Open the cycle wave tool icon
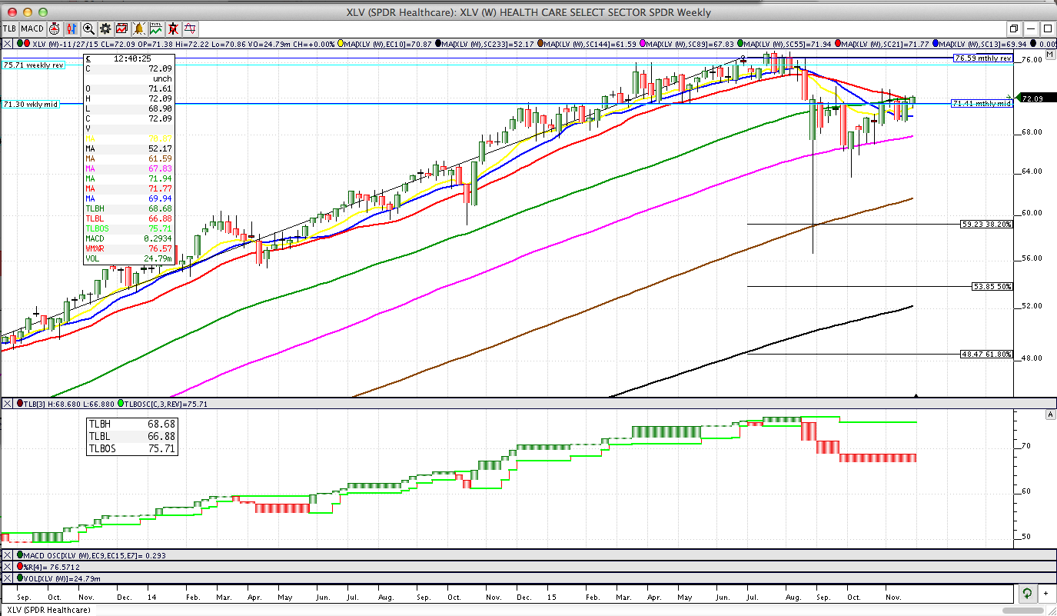Image resolution: width=1057 pixels, height=616 pixels. (x=190, y=28)
